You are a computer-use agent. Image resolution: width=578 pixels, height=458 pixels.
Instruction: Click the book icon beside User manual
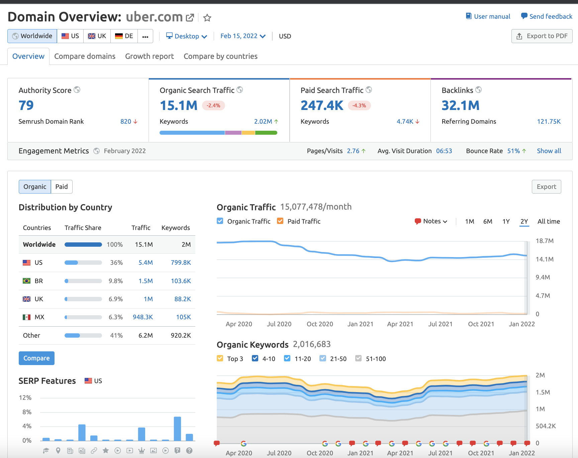click(x=469, y=16)
